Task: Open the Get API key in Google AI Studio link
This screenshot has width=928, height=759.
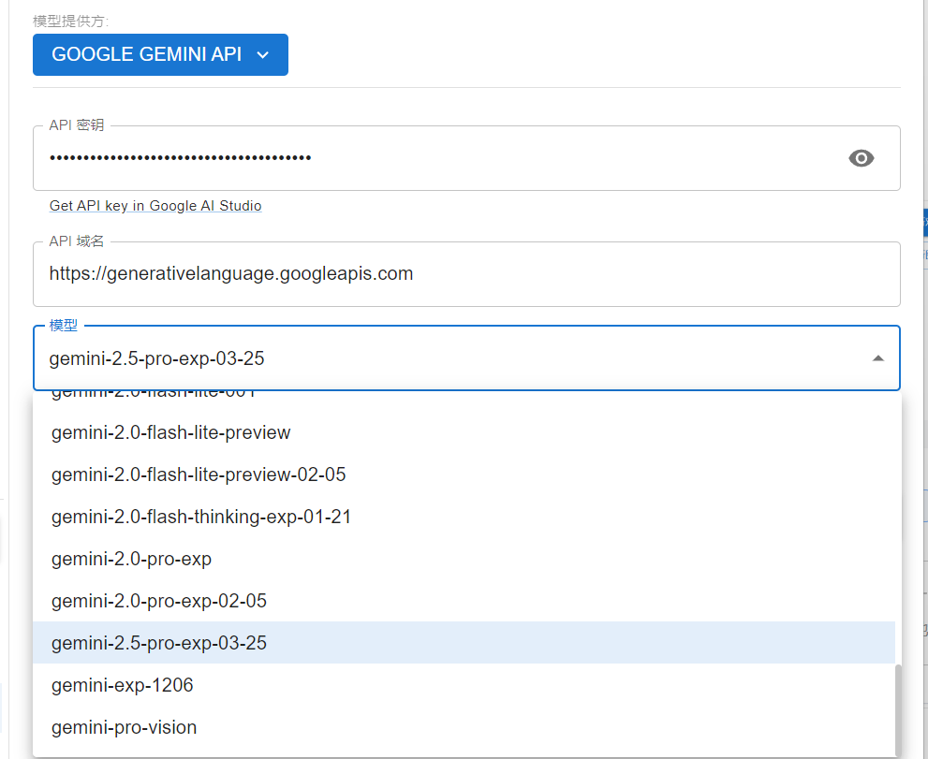Action: tap(155, 205)
